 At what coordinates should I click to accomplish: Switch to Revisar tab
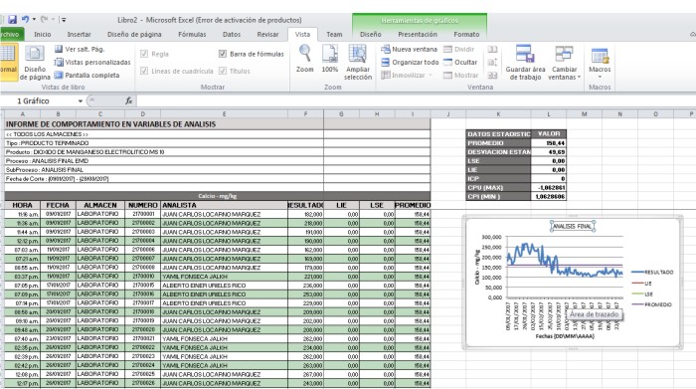coord(267,34)
